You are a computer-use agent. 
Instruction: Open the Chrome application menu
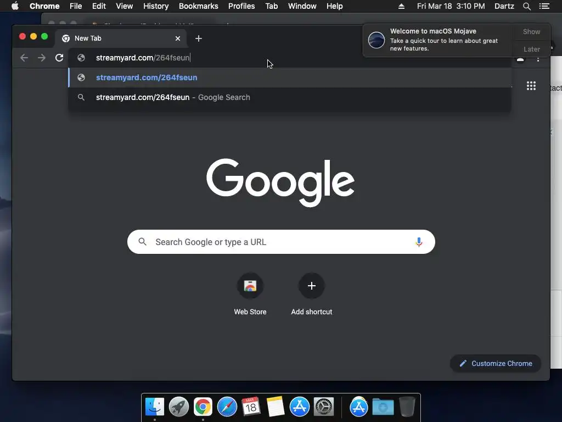(44, 6)
